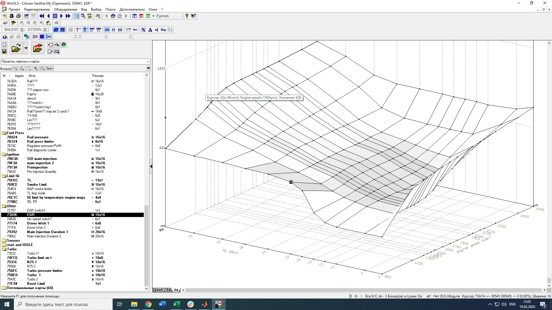This screenshot has width=552, height=310.
Task: Click the plus/minus sign icon
Action: [135, 30]
